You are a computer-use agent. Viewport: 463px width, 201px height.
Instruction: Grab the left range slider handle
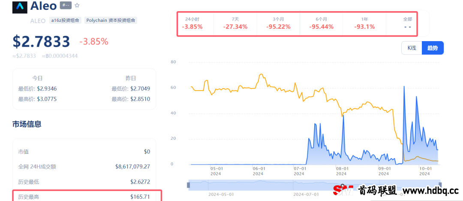(188, 185)
